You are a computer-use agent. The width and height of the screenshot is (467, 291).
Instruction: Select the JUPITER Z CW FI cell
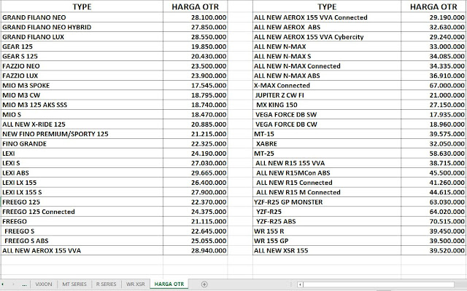point(327,95)
